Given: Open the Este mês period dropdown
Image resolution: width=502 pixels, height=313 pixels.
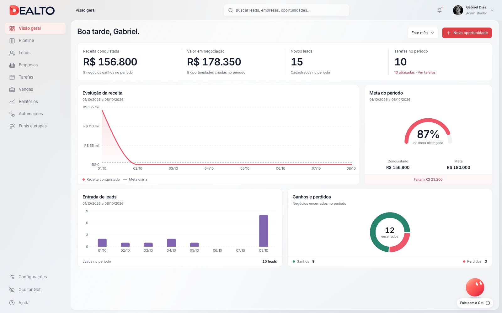Looking at the screenshot, I should (x=423, y=33).
